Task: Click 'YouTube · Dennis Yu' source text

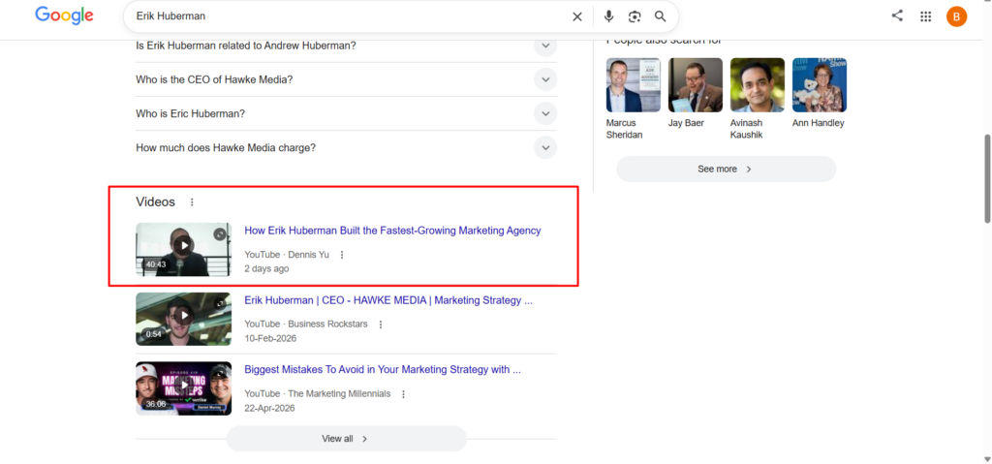Action: [x=287, y=255]
